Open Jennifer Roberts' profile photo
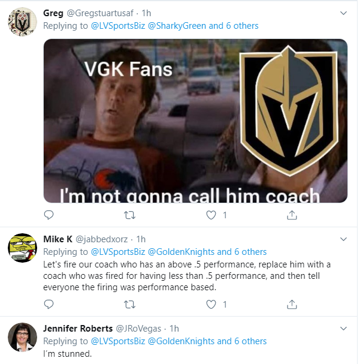This screenshot has height=364, width=360. [22, 337]
